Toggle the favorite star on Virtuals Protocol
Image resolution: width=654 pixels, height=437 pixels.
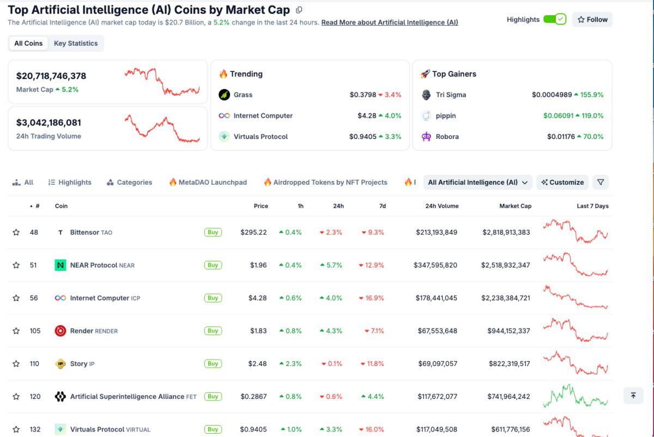16,429
